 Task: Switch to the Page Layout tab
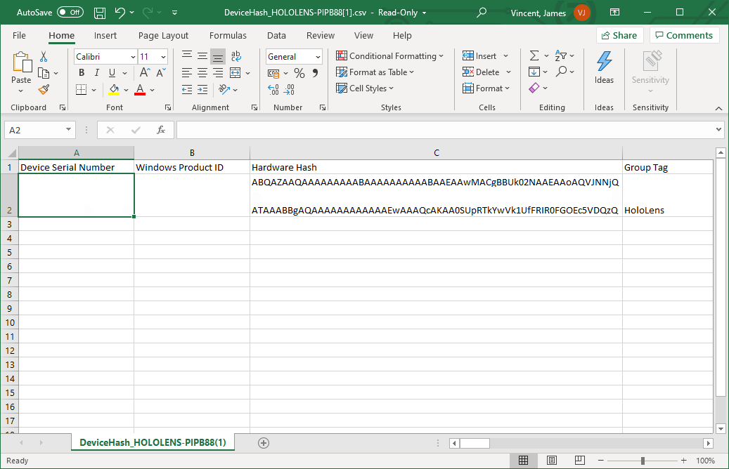tap(163, 35)
